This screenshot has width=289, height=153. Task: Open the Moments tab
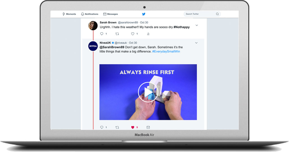click(69, 14)
